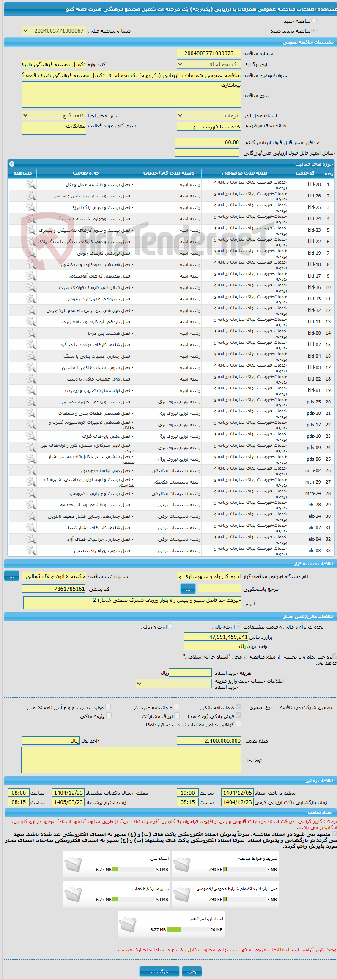Open view icon for row pds-17
Viewport: 337px width, 979px height.
(x=30, y=425)
